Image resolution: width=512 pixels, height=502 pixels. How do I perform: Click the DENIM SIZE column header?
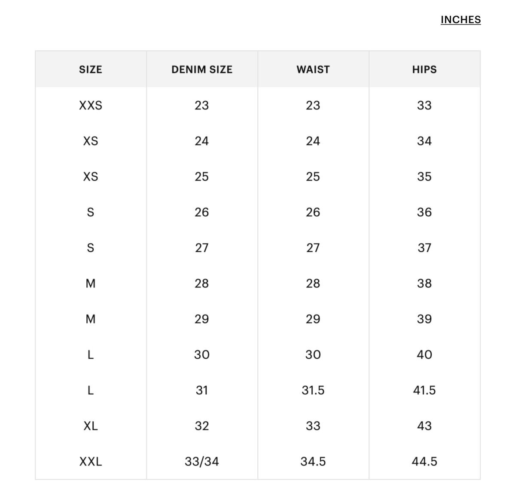(x=202, y=70)
